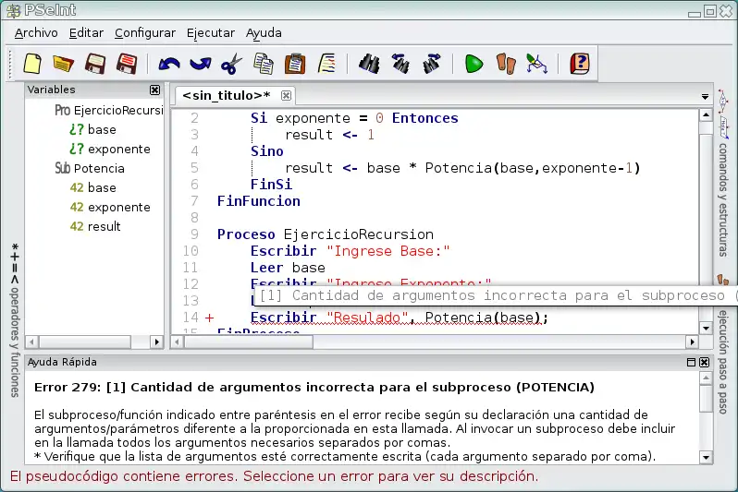Open the tab list dropdown arrow

tap(706, 96)
